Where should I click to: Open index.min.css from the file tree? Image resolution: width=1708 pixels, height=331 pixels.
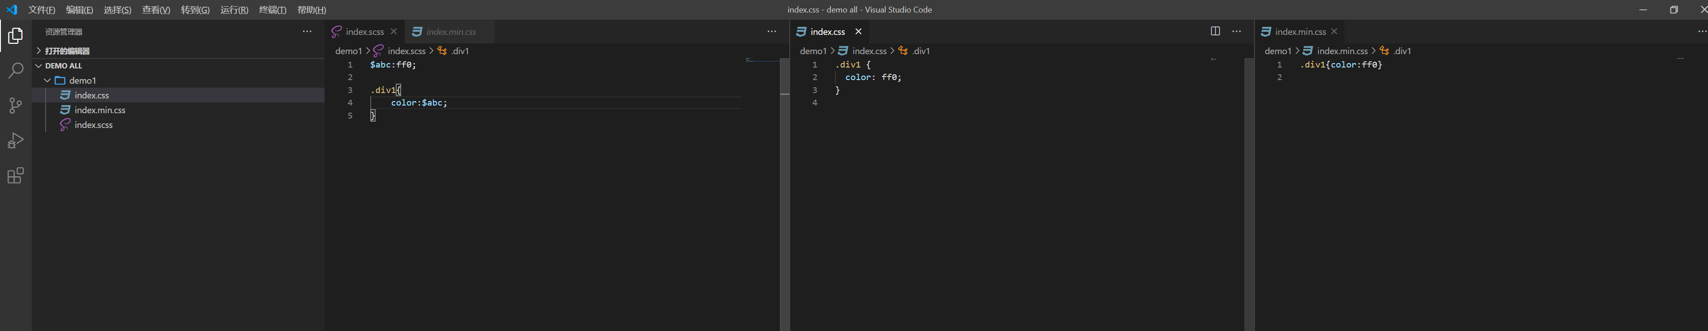[178, 110]
